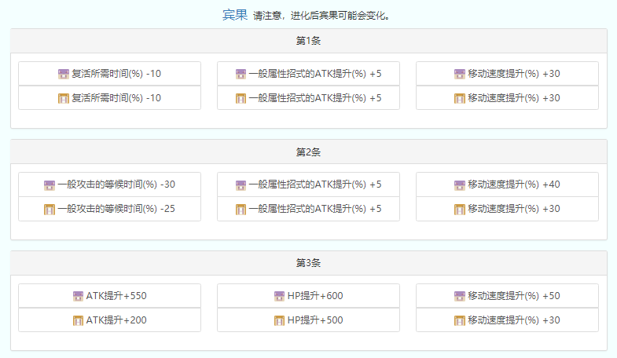Click the purple icon beside ATK提升+550
The width and height of the screenshot is (617, 358).
[78, 296]
